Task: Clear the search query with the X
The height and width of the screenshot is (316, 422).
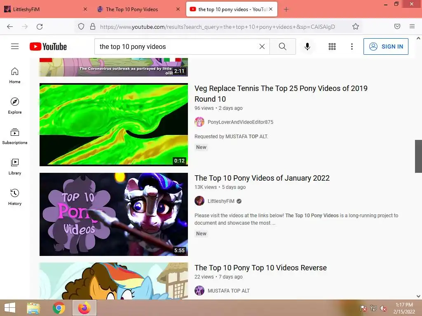Action: point(262,46)
